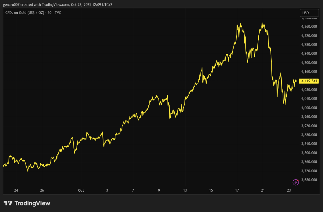
Task: Click the TradingView logo at bottom left
Action: [x=27, y=203]
